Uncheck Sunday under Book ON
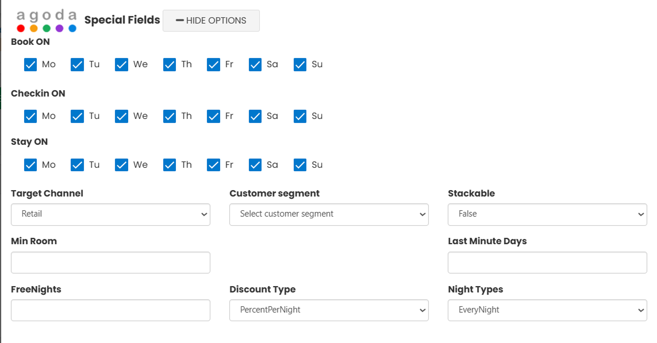 (x=300, y=64)
